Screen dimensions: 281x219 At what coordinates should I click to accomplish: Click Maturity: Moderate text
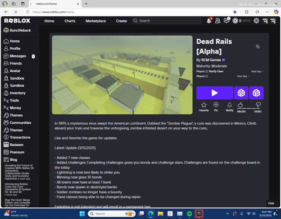coord(211,66)
